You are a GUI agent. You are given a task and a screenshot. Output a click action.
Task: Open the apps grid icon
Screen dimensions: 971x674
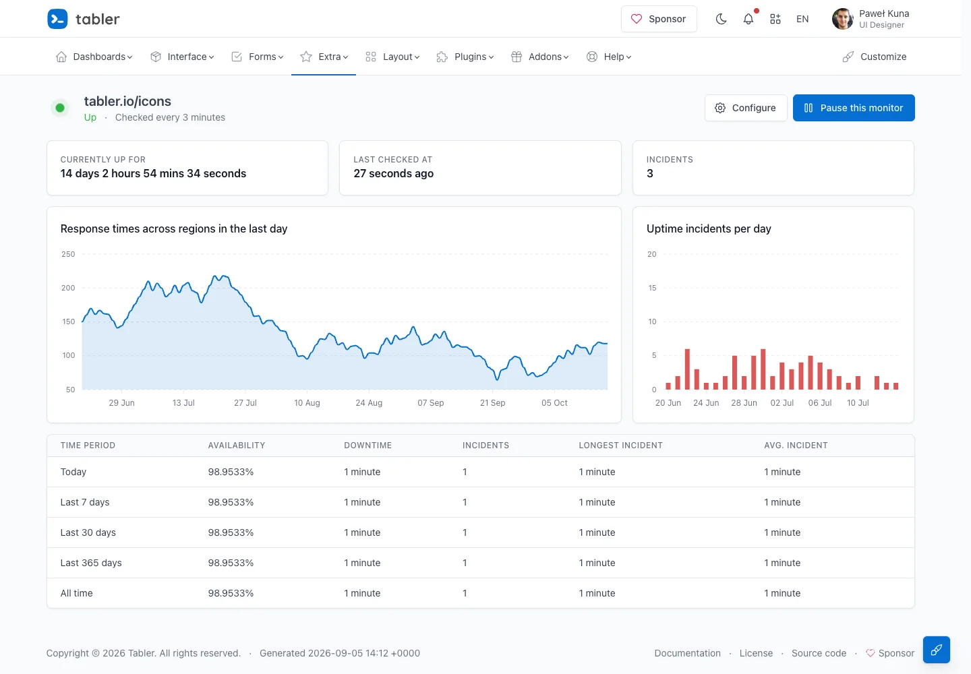(x=775, y=19)
